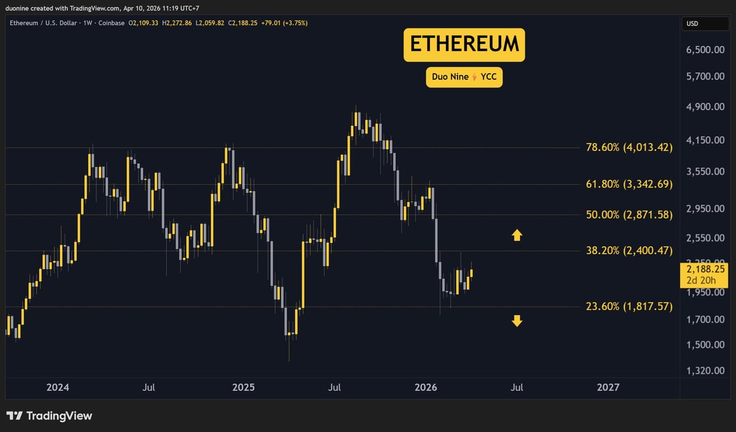Click the lightning bolt in Duo Nine label
The width and height of the screenshot is (736, 432).
pyautogui.click(x=473, y=77)
